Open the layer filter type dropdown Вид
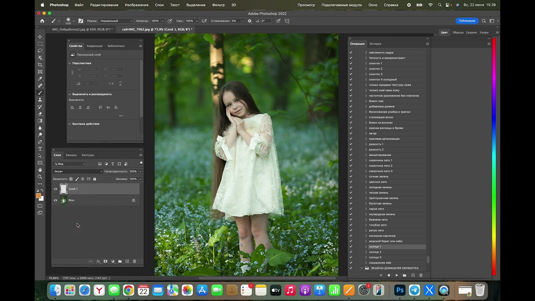 pos(69,164)
